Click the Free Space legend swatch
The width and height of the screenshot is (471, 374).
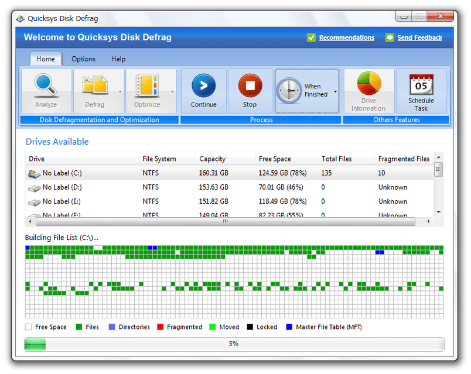point(29,327)
